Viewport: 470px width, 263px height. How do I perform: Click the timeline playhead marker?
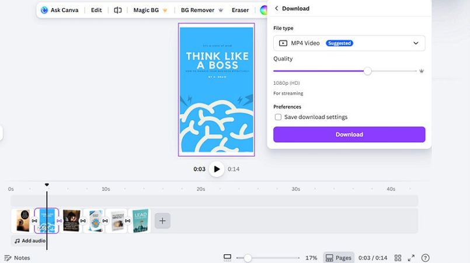pos(47,185)
